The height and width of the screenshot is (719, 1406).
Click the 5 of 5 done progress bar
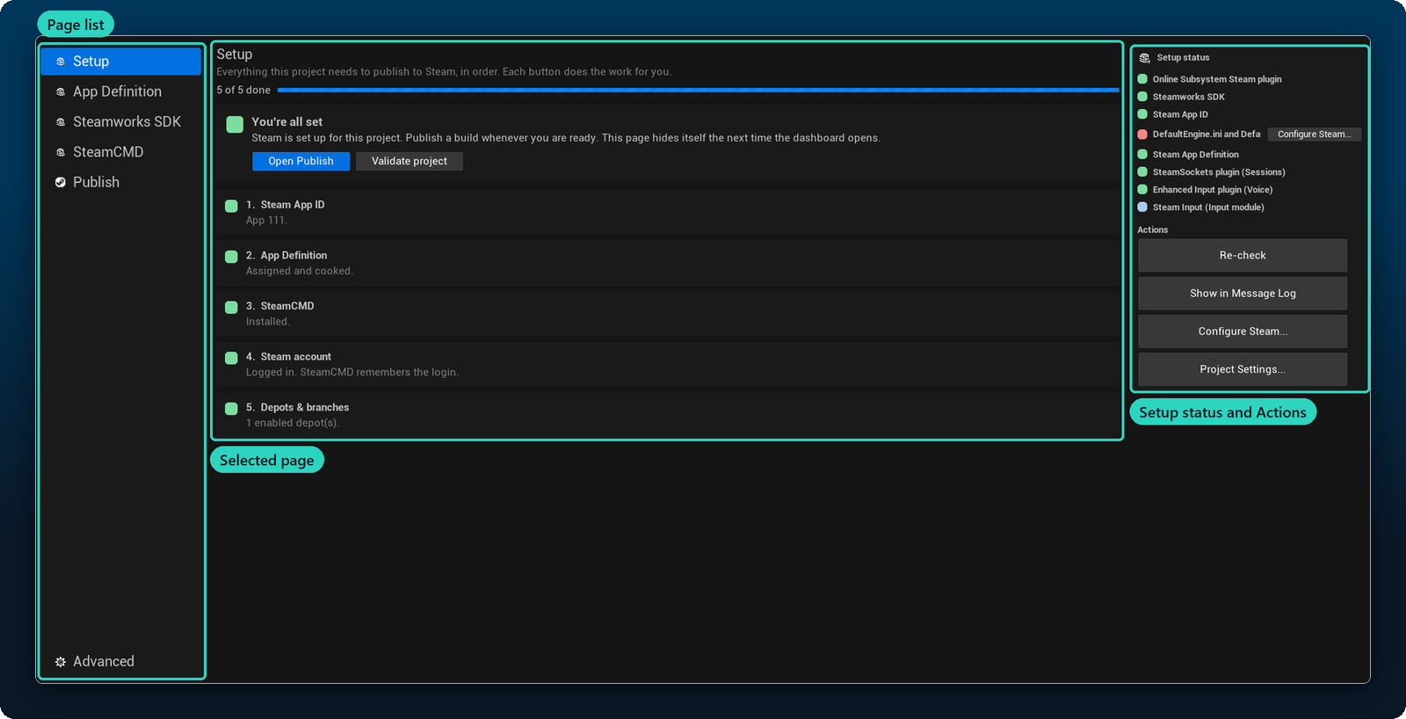click(698, 90)
